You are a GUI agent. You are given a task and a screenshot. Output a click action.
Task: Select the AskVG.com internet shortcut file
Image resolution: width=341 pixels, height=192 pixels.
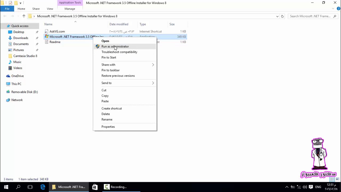pyautogui.click(x=57, y=31)
